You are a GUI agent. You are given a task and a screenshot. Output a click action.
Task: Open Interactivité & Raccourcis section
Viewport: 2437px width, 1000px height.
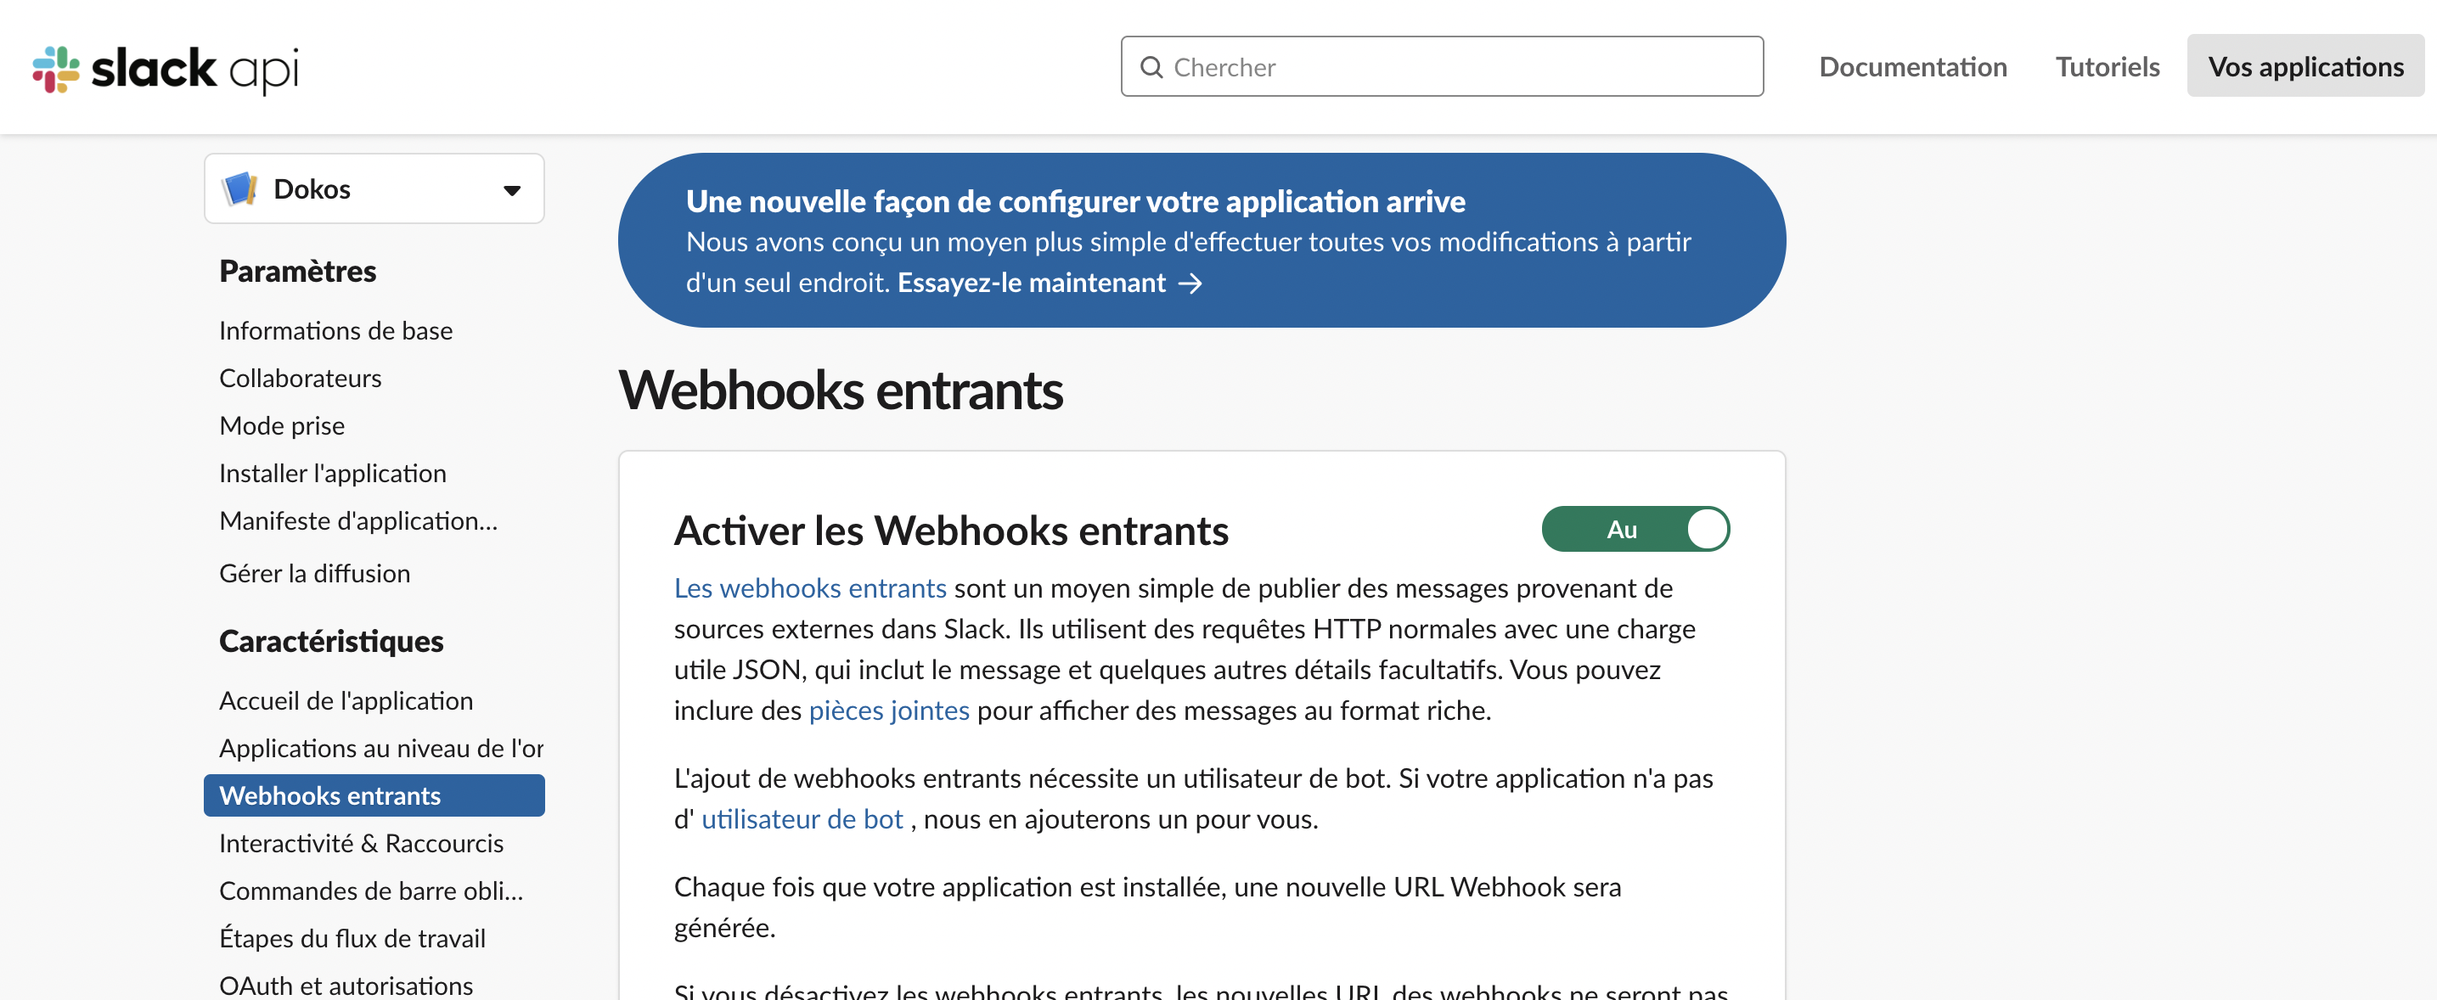362,842
